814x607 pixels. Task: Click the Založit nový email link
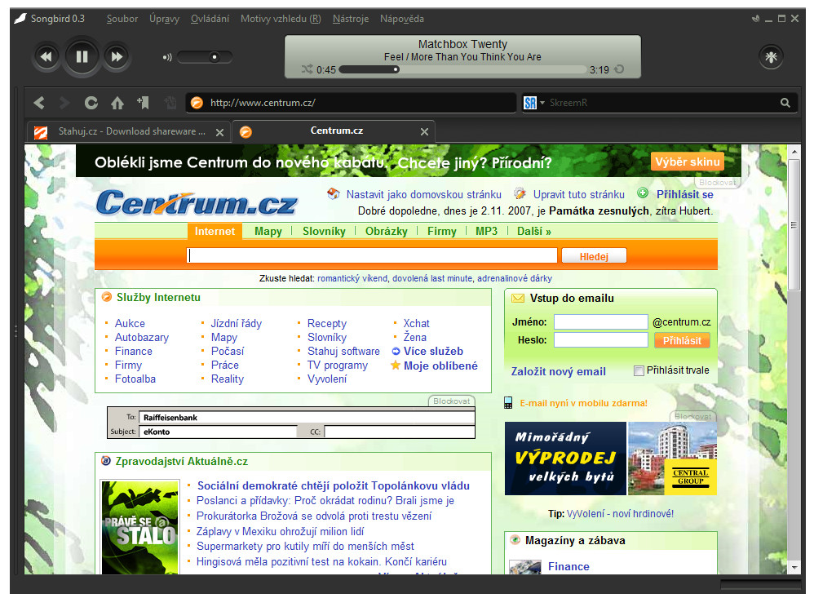[559, 372]
